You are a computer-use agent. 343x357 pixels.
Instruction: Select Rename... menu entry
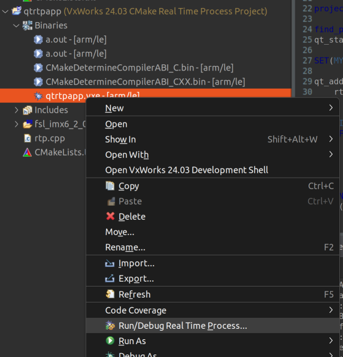[213, 247]
